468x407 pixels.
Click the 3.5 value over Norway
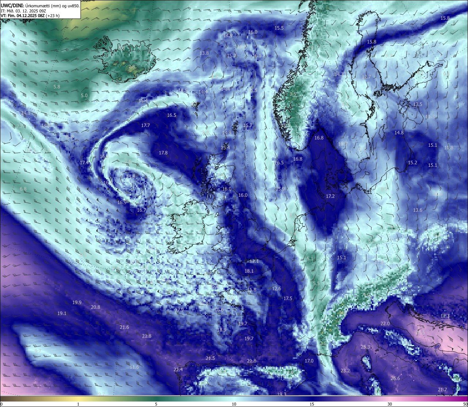pos(293,94)
